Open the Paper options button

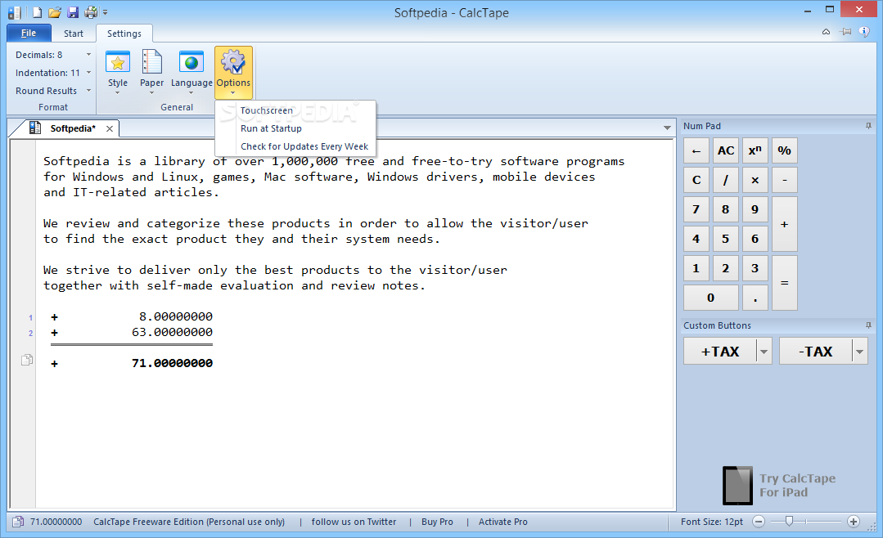click(x=152, y=71)
